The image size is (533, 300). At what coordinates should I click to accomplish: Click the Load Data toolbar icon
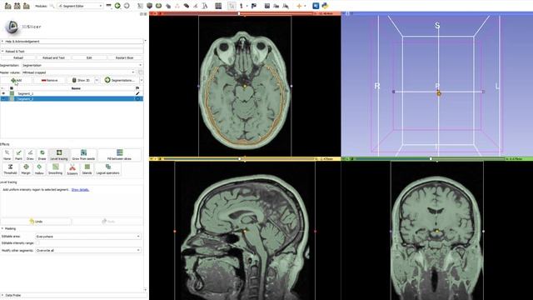coord(7,6)
